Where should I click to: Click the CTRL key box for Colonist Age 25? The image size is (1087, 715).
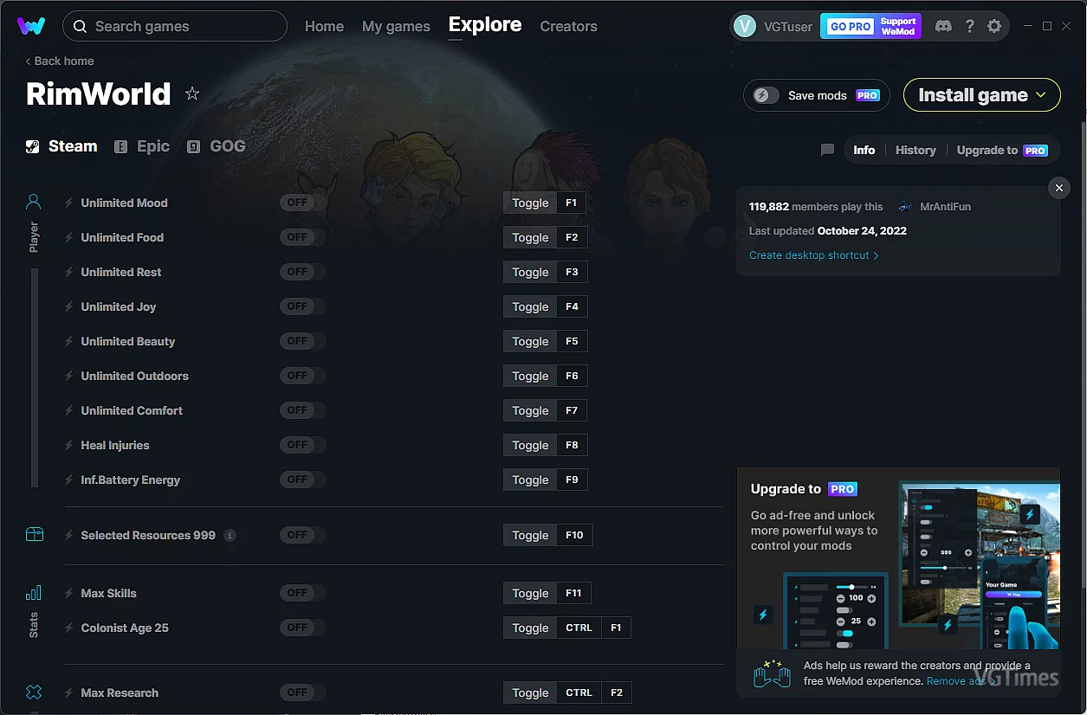tap(579, 628)
